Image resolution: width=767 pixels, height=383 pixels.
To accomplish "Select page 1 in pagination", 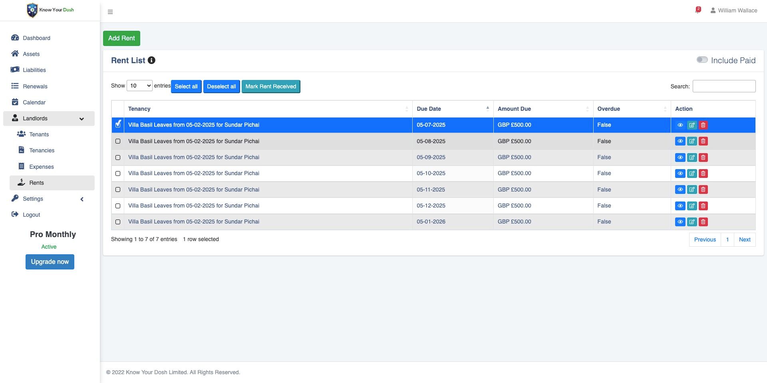I will point(727,239).
